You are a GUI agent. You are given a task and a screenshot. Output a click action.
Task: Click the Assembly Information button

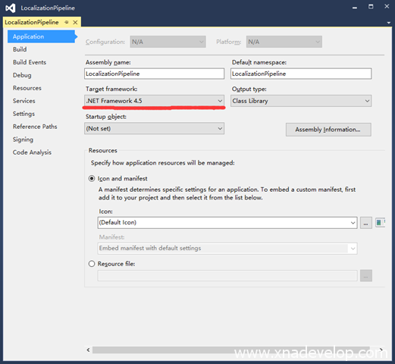click(328, 130)
